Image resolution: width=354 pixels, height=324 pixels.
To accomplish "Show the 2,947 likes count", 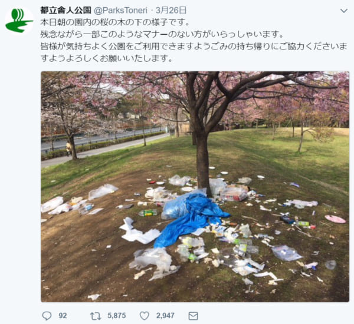I will pyautogui.click(x=165, y=316).
